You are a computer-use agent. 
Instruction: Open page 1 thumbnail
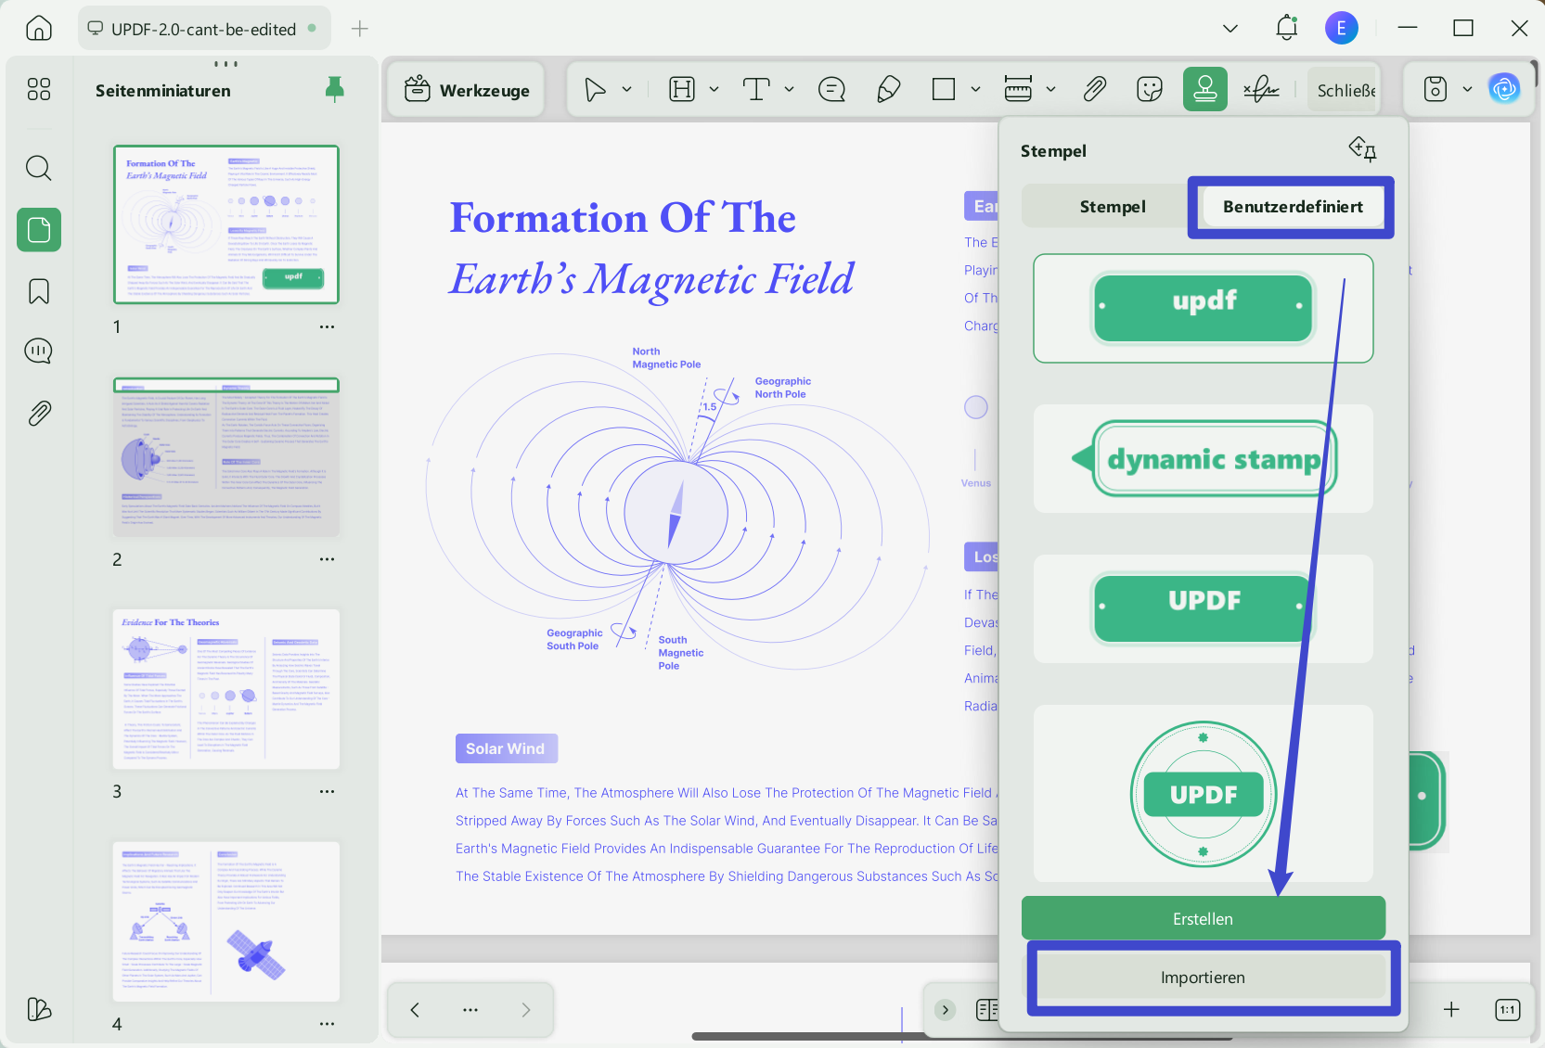[226, 224]
